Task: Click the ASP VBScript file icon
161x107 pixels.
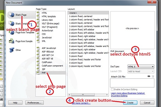Action: point(38,52)
